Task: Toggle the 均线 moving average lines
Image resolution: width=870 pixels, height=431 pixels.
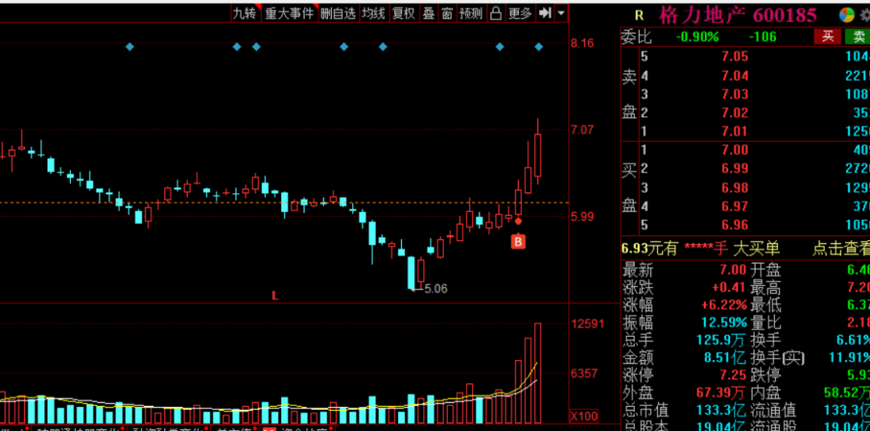Action: point(374,14)
